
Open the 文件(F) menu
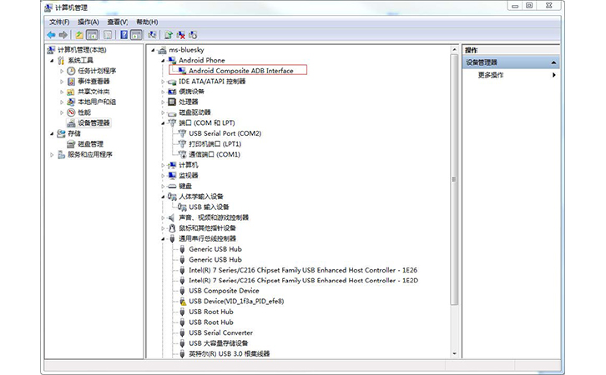point(59,22)
